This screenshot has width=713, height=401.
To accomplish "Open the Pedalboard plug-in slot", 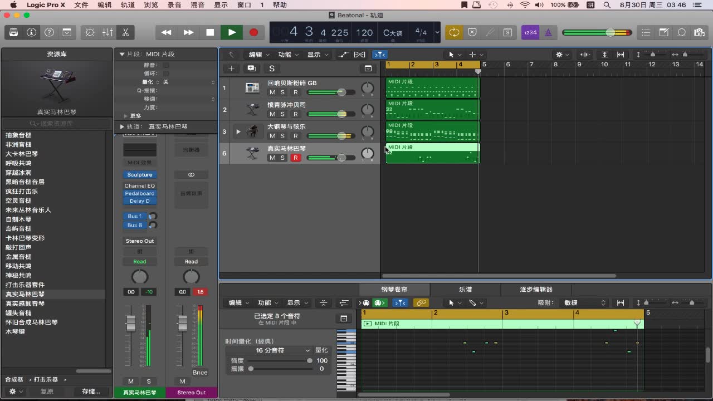I will 139,194.
